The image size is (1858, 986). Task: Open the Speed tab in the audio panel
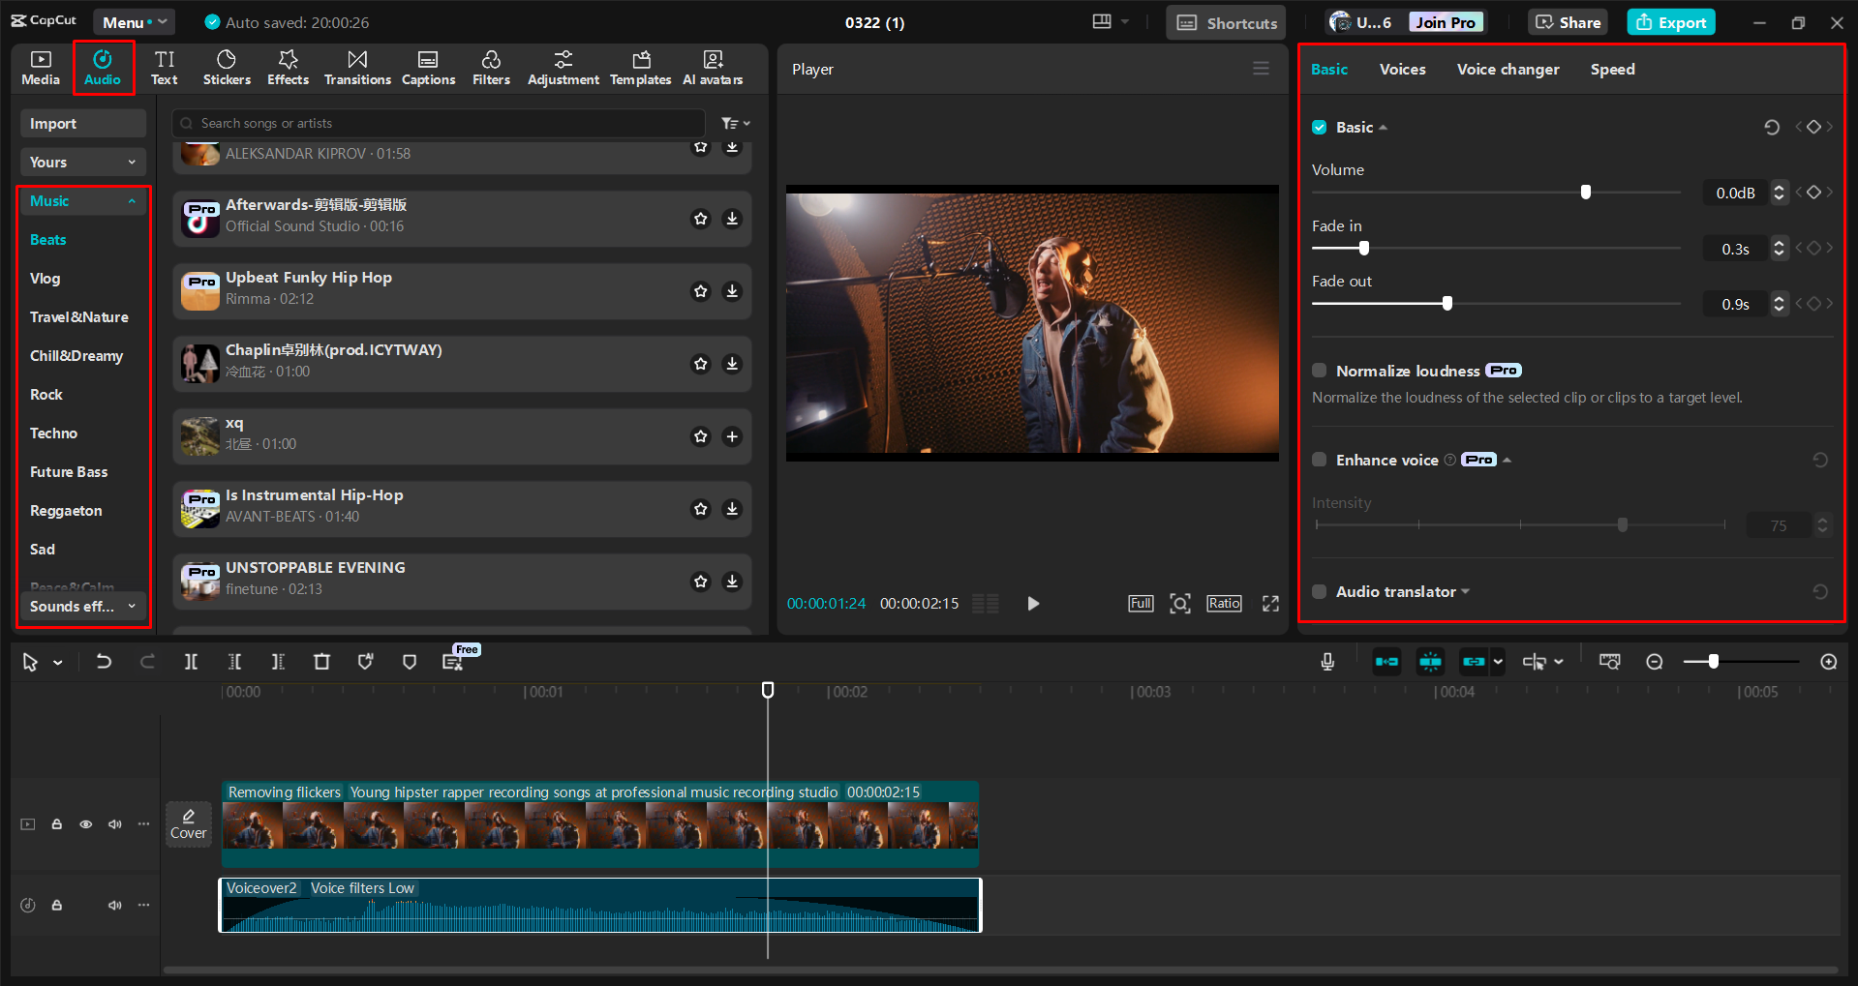tap(1611, 69)
